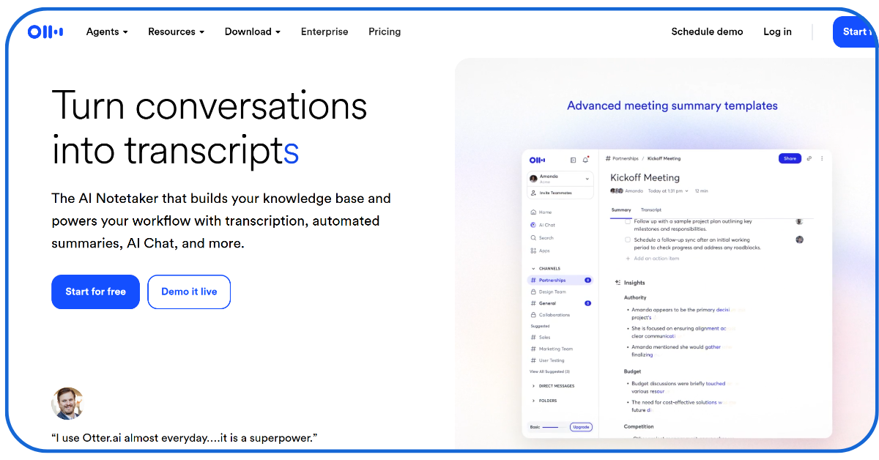This screenshot has width=879, height=460.
Task: Open the notification bell icon
Action: 585,158
